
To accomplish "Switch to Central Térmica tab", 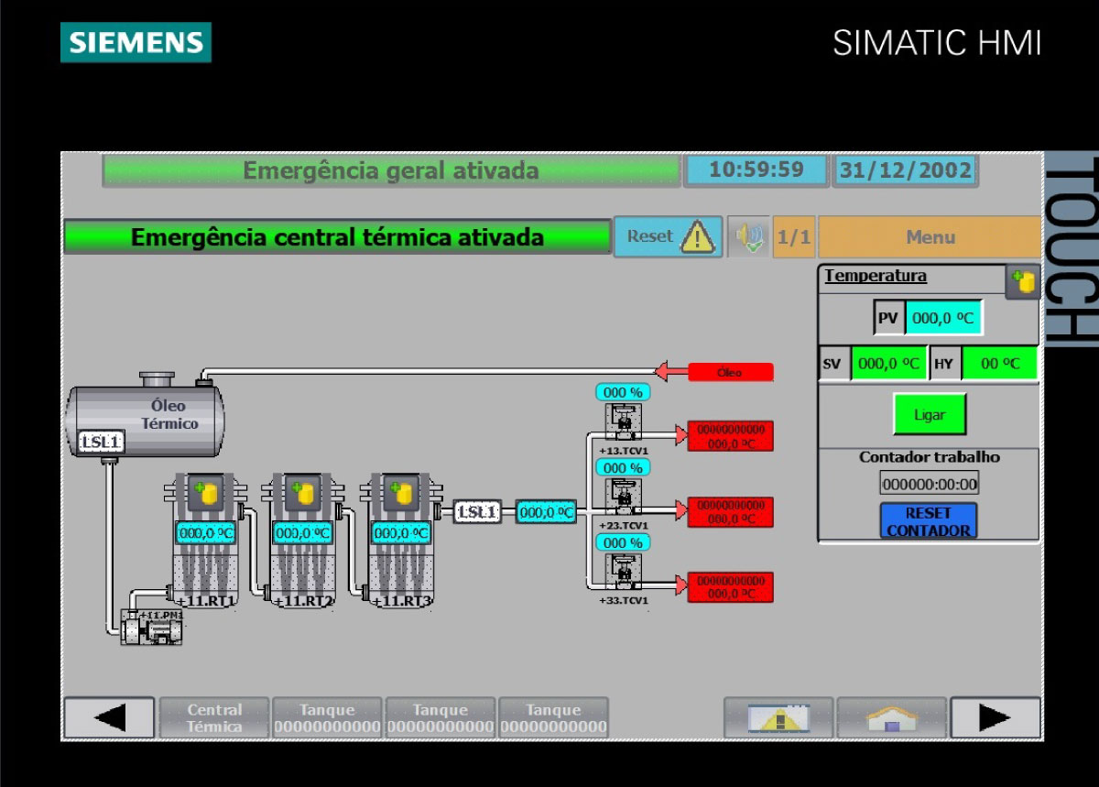I will (x=214, y=717).
